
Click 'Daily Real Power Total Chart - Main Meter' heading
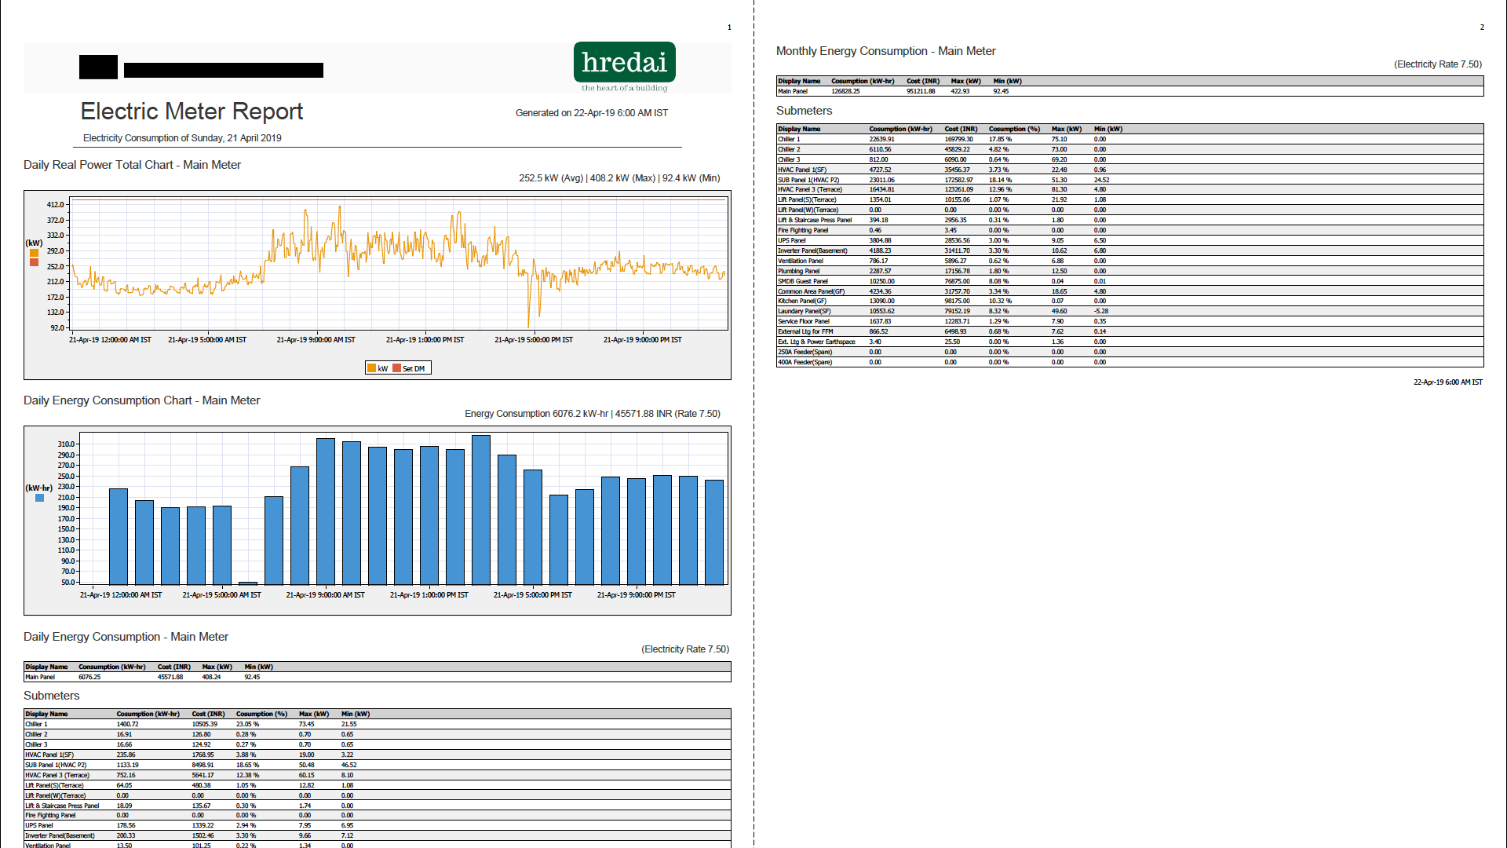click(x=132, y=165)
